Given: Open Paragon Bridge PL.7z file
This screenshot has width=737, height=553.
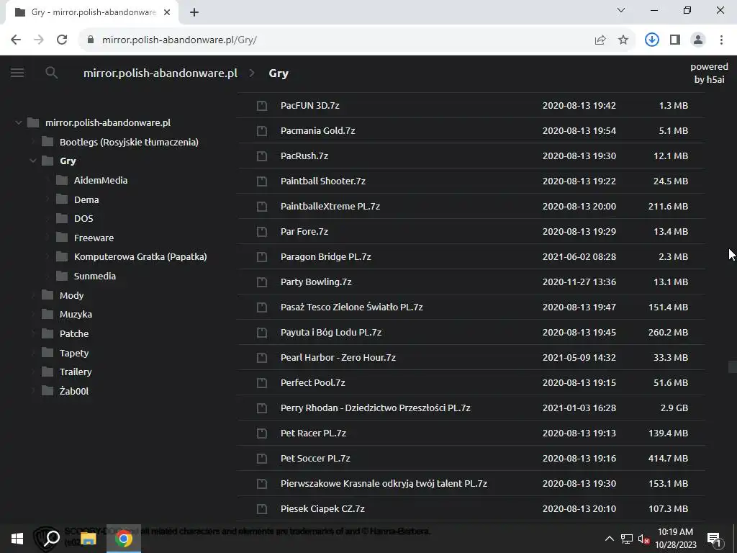Looking at the screenshot, I should click(x=326, y=257).
